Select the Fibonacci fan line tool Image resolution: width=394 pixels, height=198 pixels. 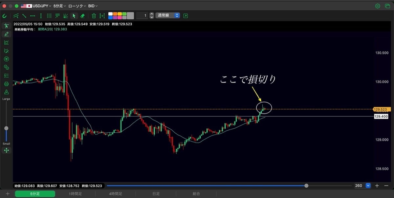pyautogui.click(x=66, y=15)
